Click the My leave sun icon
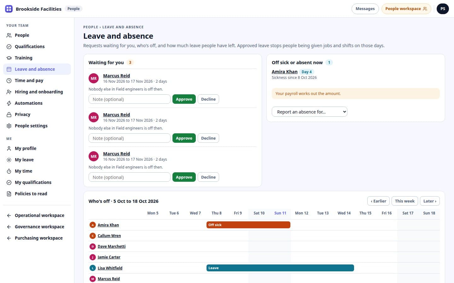Viewport: 454px width, 283px height. coord(9,160)
